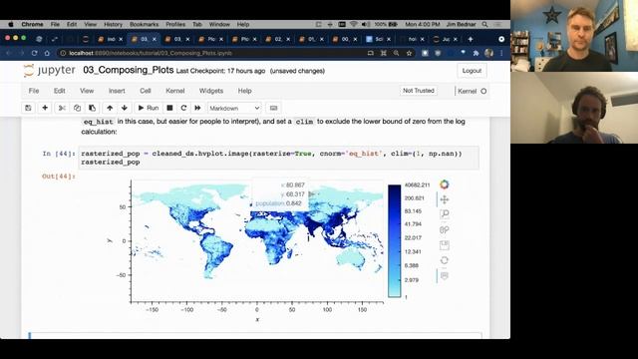Click the Not Trusted notebook button
The image size is (638, 359).
[x=419, y=91]
